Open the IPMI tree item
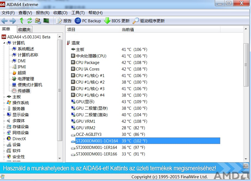 [x=22, y=67]
